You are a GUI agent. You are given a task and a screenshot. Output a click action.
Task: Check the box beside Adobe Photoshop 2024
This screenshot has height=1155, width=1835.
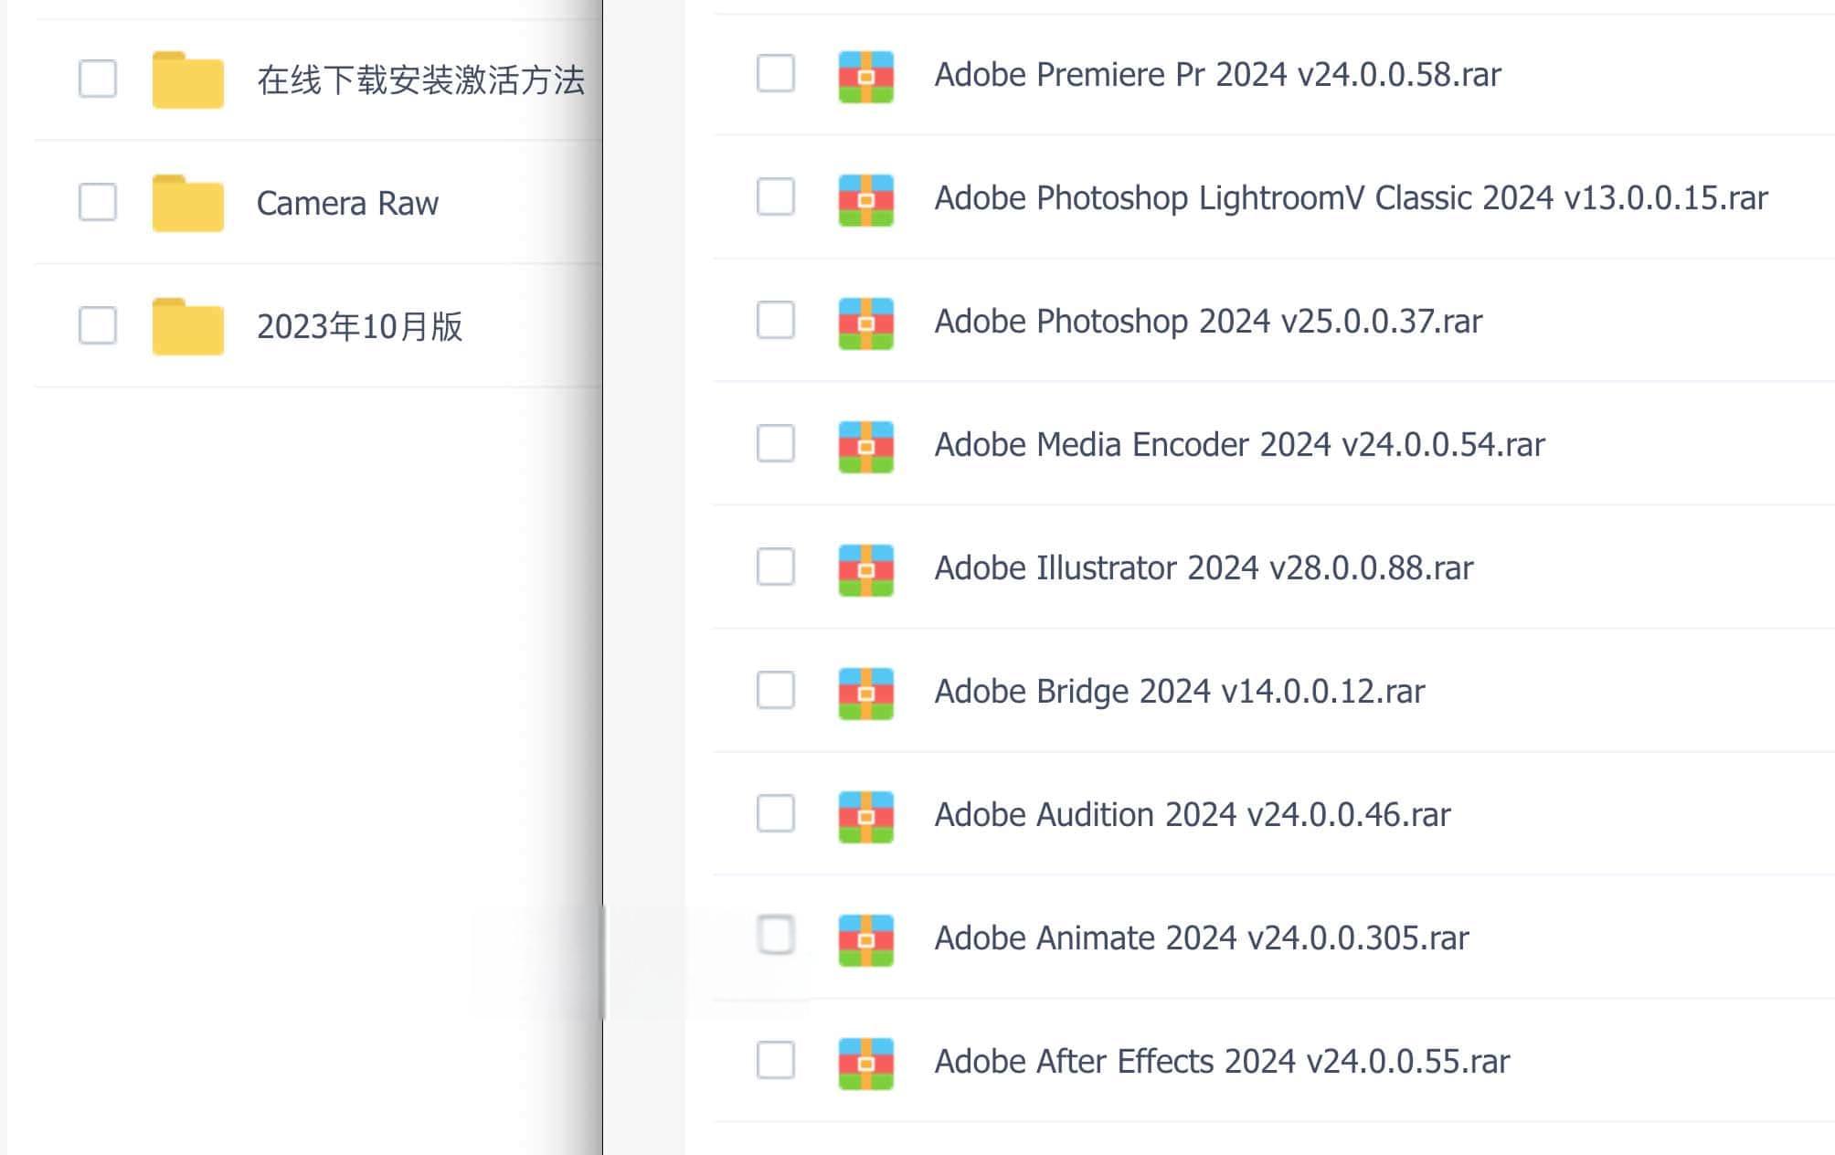[776, 320]
